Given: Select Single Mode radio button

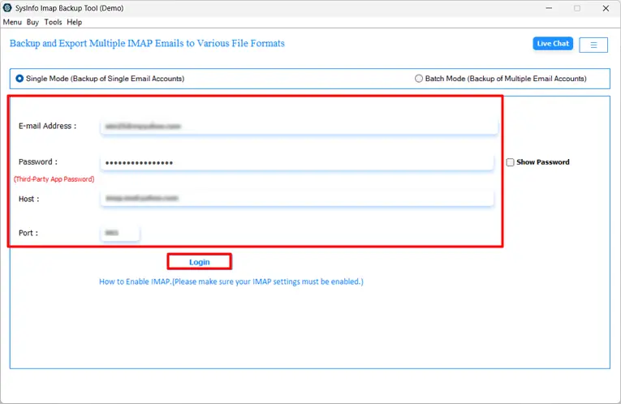Looking at the screenshot, I should tap(19, 79).
